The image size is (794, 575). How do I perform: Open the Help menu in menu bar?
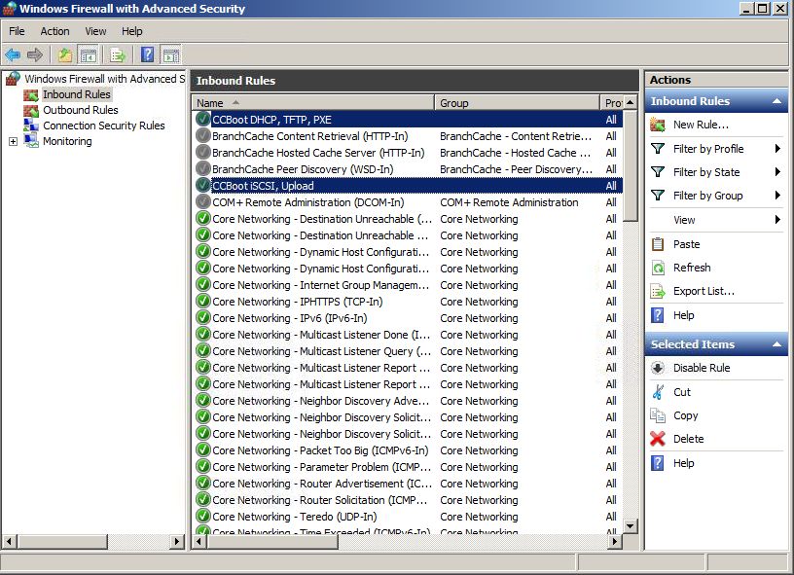point(131,31)
